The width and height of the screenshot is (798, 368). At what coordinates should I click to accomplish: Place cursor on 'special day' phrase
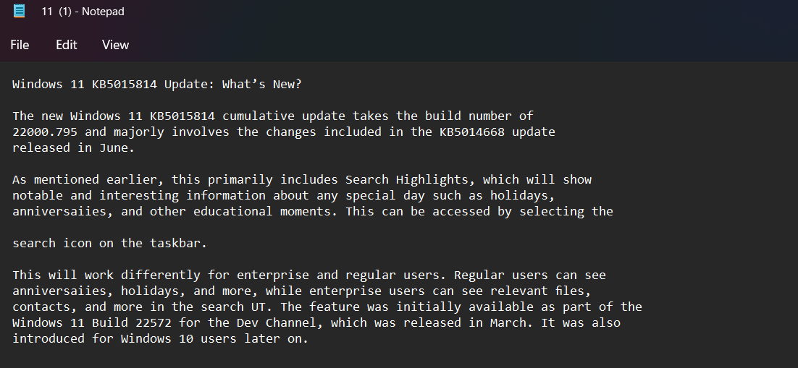pos(385,195)
